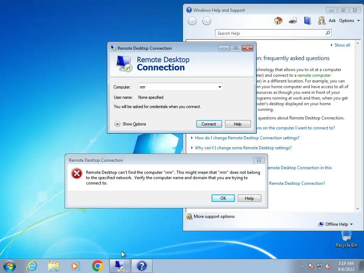Open the Recycle Bin on desktop
This screenshot has height=273, width=364.
click(x=346, y=240)
